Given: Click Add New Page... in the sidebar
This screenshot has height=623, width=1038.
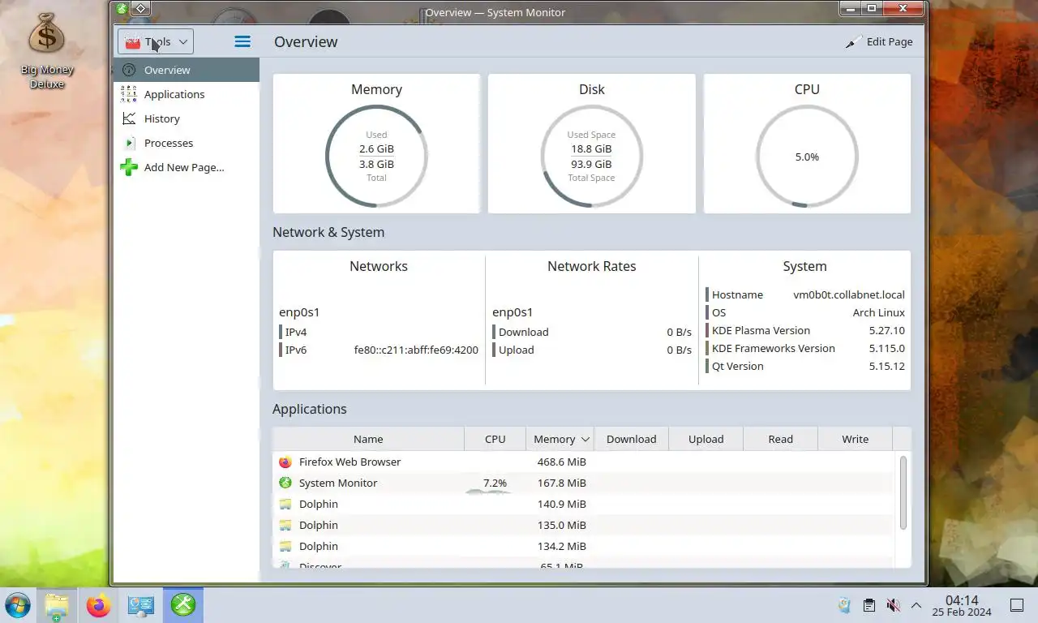Looking at the screenshot, I should 187,167.
